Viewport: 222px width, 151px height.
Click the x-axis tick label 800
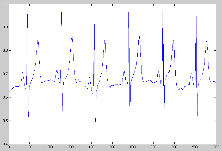(174, 147)
